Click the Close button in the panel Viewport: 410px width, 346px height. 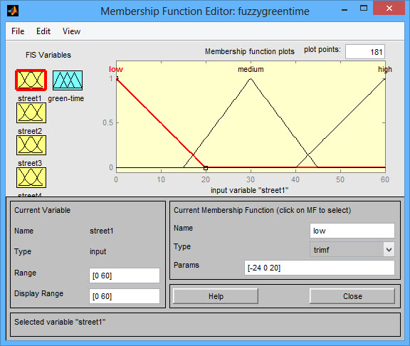tap(352, 296)
